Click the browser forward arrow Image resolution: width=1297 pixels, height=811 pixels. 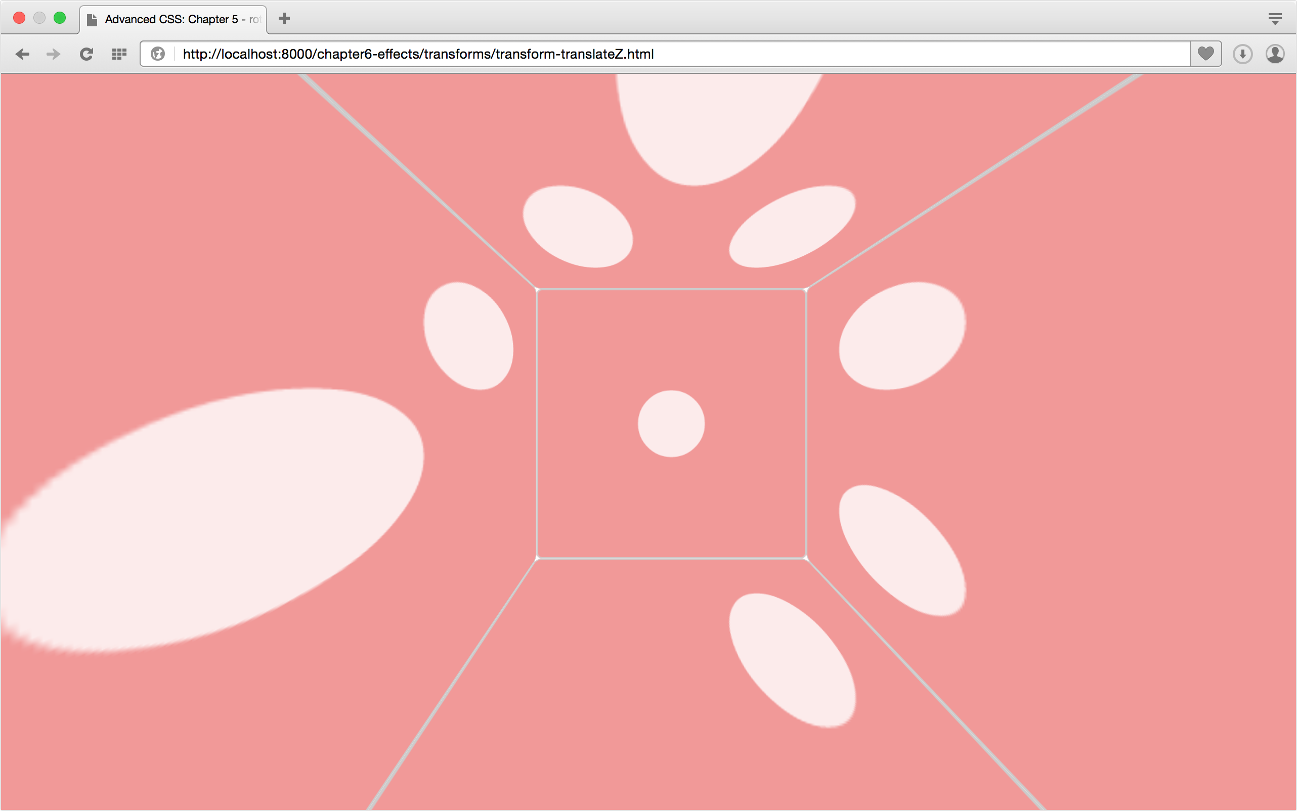pyautogui.click(x=53, y=54)
